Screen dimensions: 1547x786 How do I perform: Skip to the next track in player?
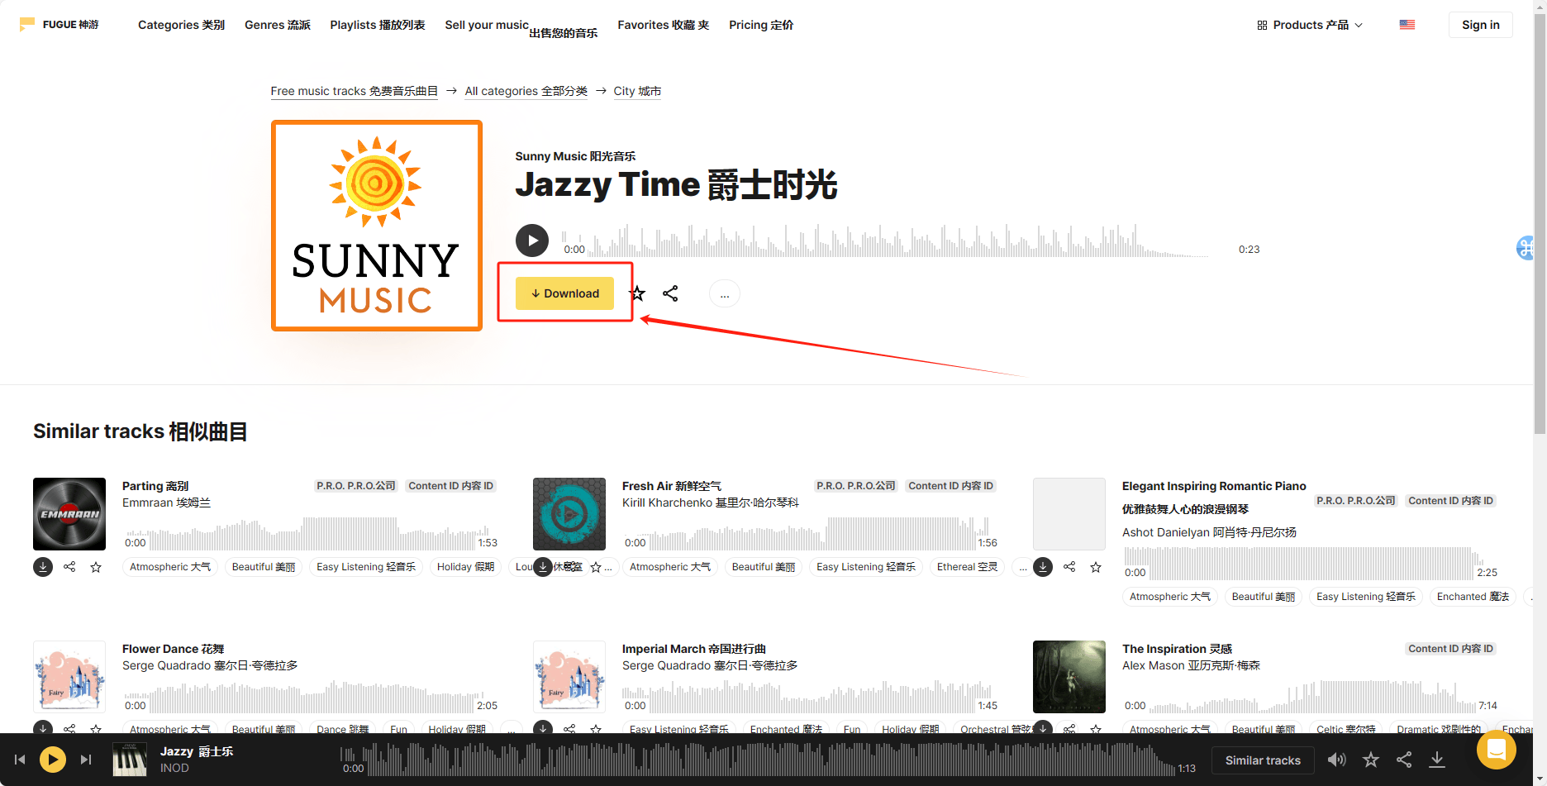click(86, 760)
